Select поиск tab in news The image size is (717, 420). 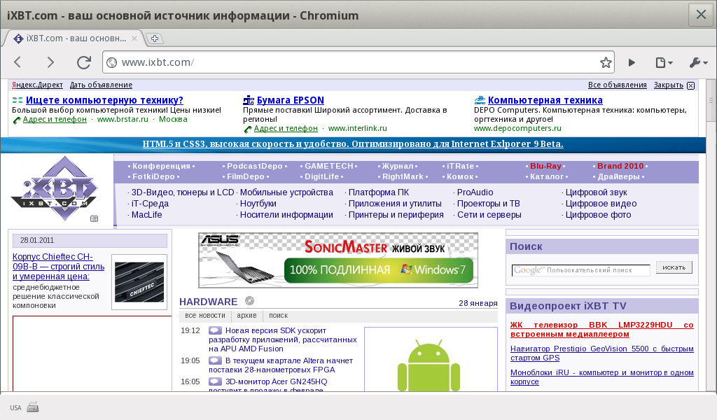pos(278,315)
